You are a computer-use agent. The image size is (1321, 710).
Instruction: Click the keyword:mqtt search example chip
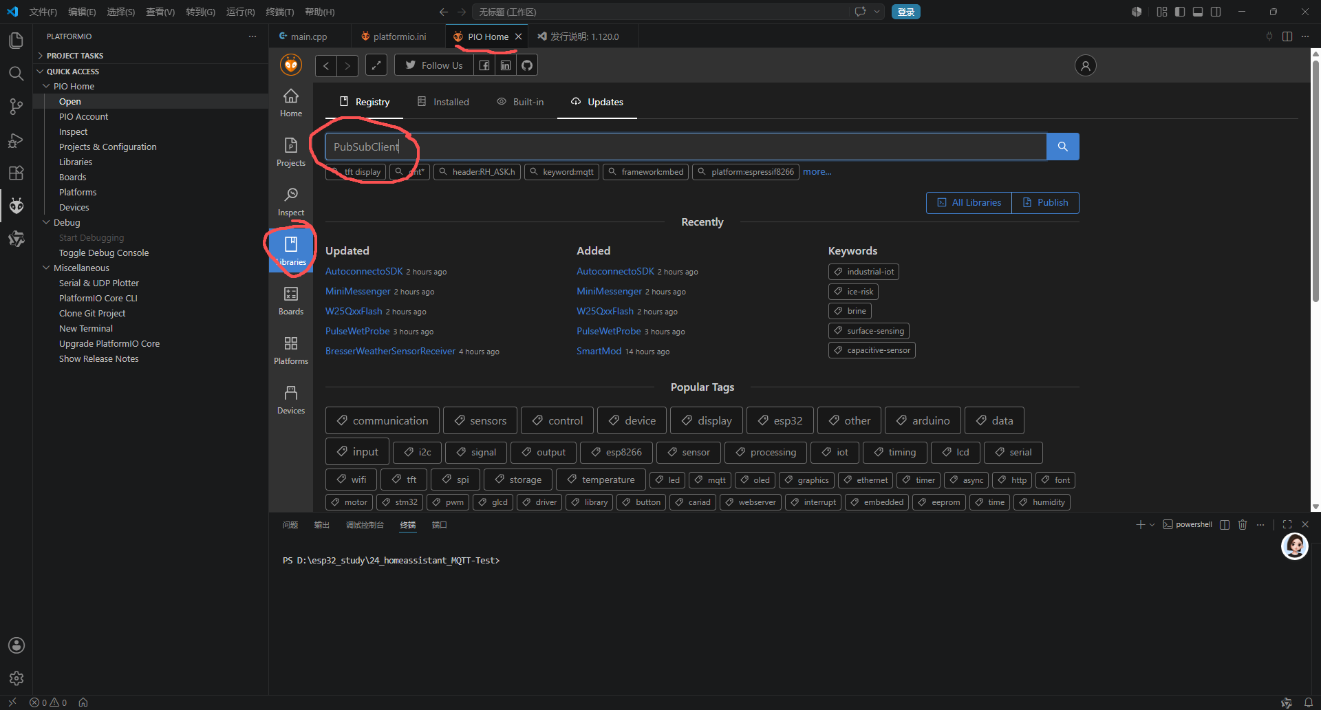pos(561,172)
